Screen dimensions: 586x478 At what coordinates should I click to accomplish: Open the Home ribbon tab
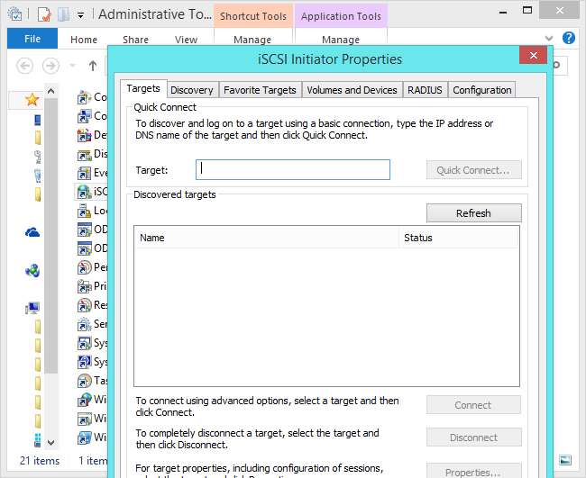[84, 40]
